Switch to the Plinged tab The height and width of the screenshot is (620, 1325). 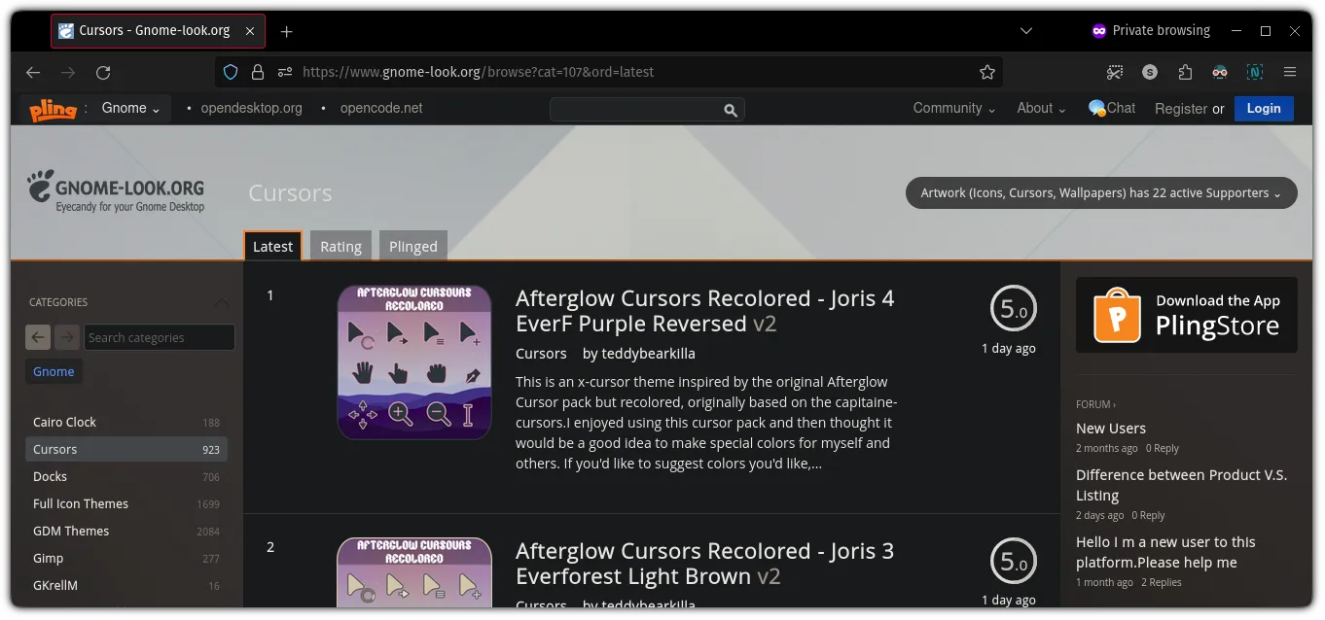coord(413,246)
